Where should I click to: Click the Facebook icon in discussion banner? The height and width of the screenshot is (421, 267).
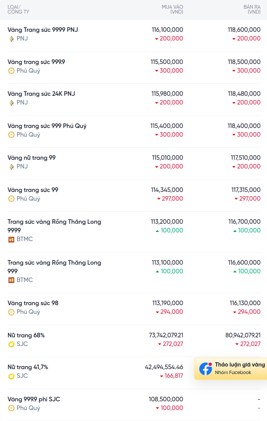(206, 369)
